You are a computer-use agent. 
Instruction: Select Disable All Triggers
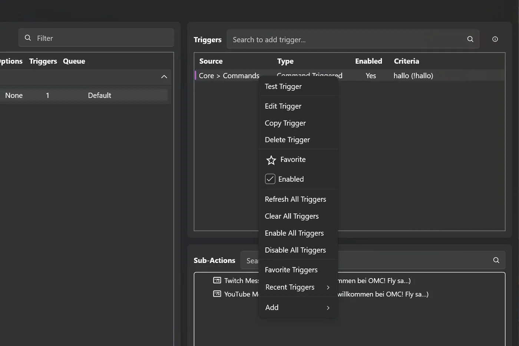click(298, 250)
